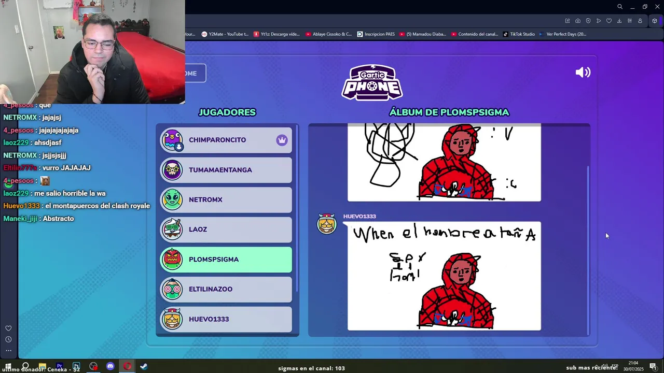The height and width of the screenshot is (373, 664).
Task: Click the crown host icon beside CHIMPARONCITO
Action: 282,140
